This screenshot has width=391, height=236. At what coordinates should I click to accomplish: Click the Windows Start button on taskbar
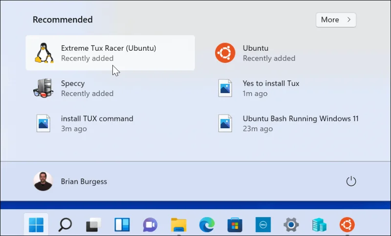click(x=36, y=225)
